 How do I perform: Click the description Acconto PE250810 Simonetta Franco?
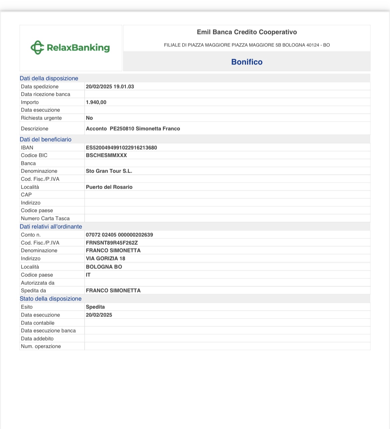pyautogui.click(x=133, y=129)
